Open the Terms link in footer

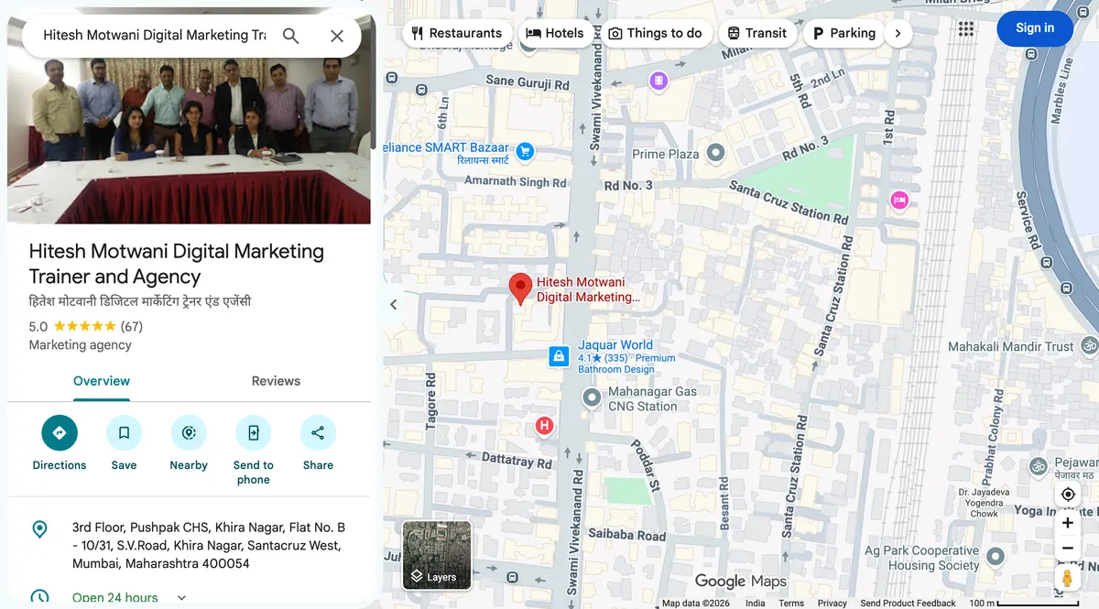point(791,604)
